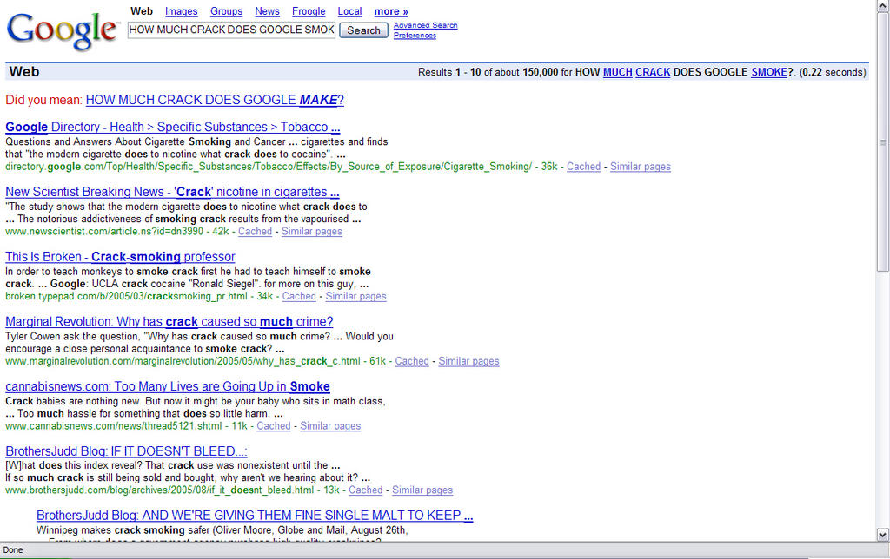This screenshot has width=890, height=559.
Task: Select the www.newscientist.com result URL text
Action: (x=104, y=231)
